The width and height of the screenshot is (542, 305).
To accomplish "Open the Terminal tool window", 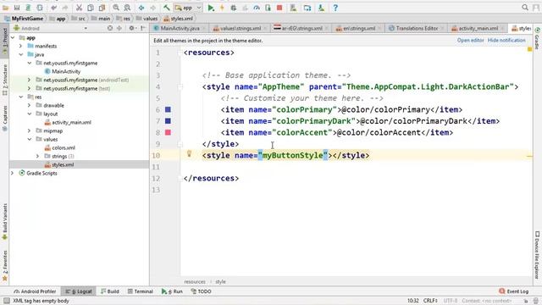I will coord(141,291).
